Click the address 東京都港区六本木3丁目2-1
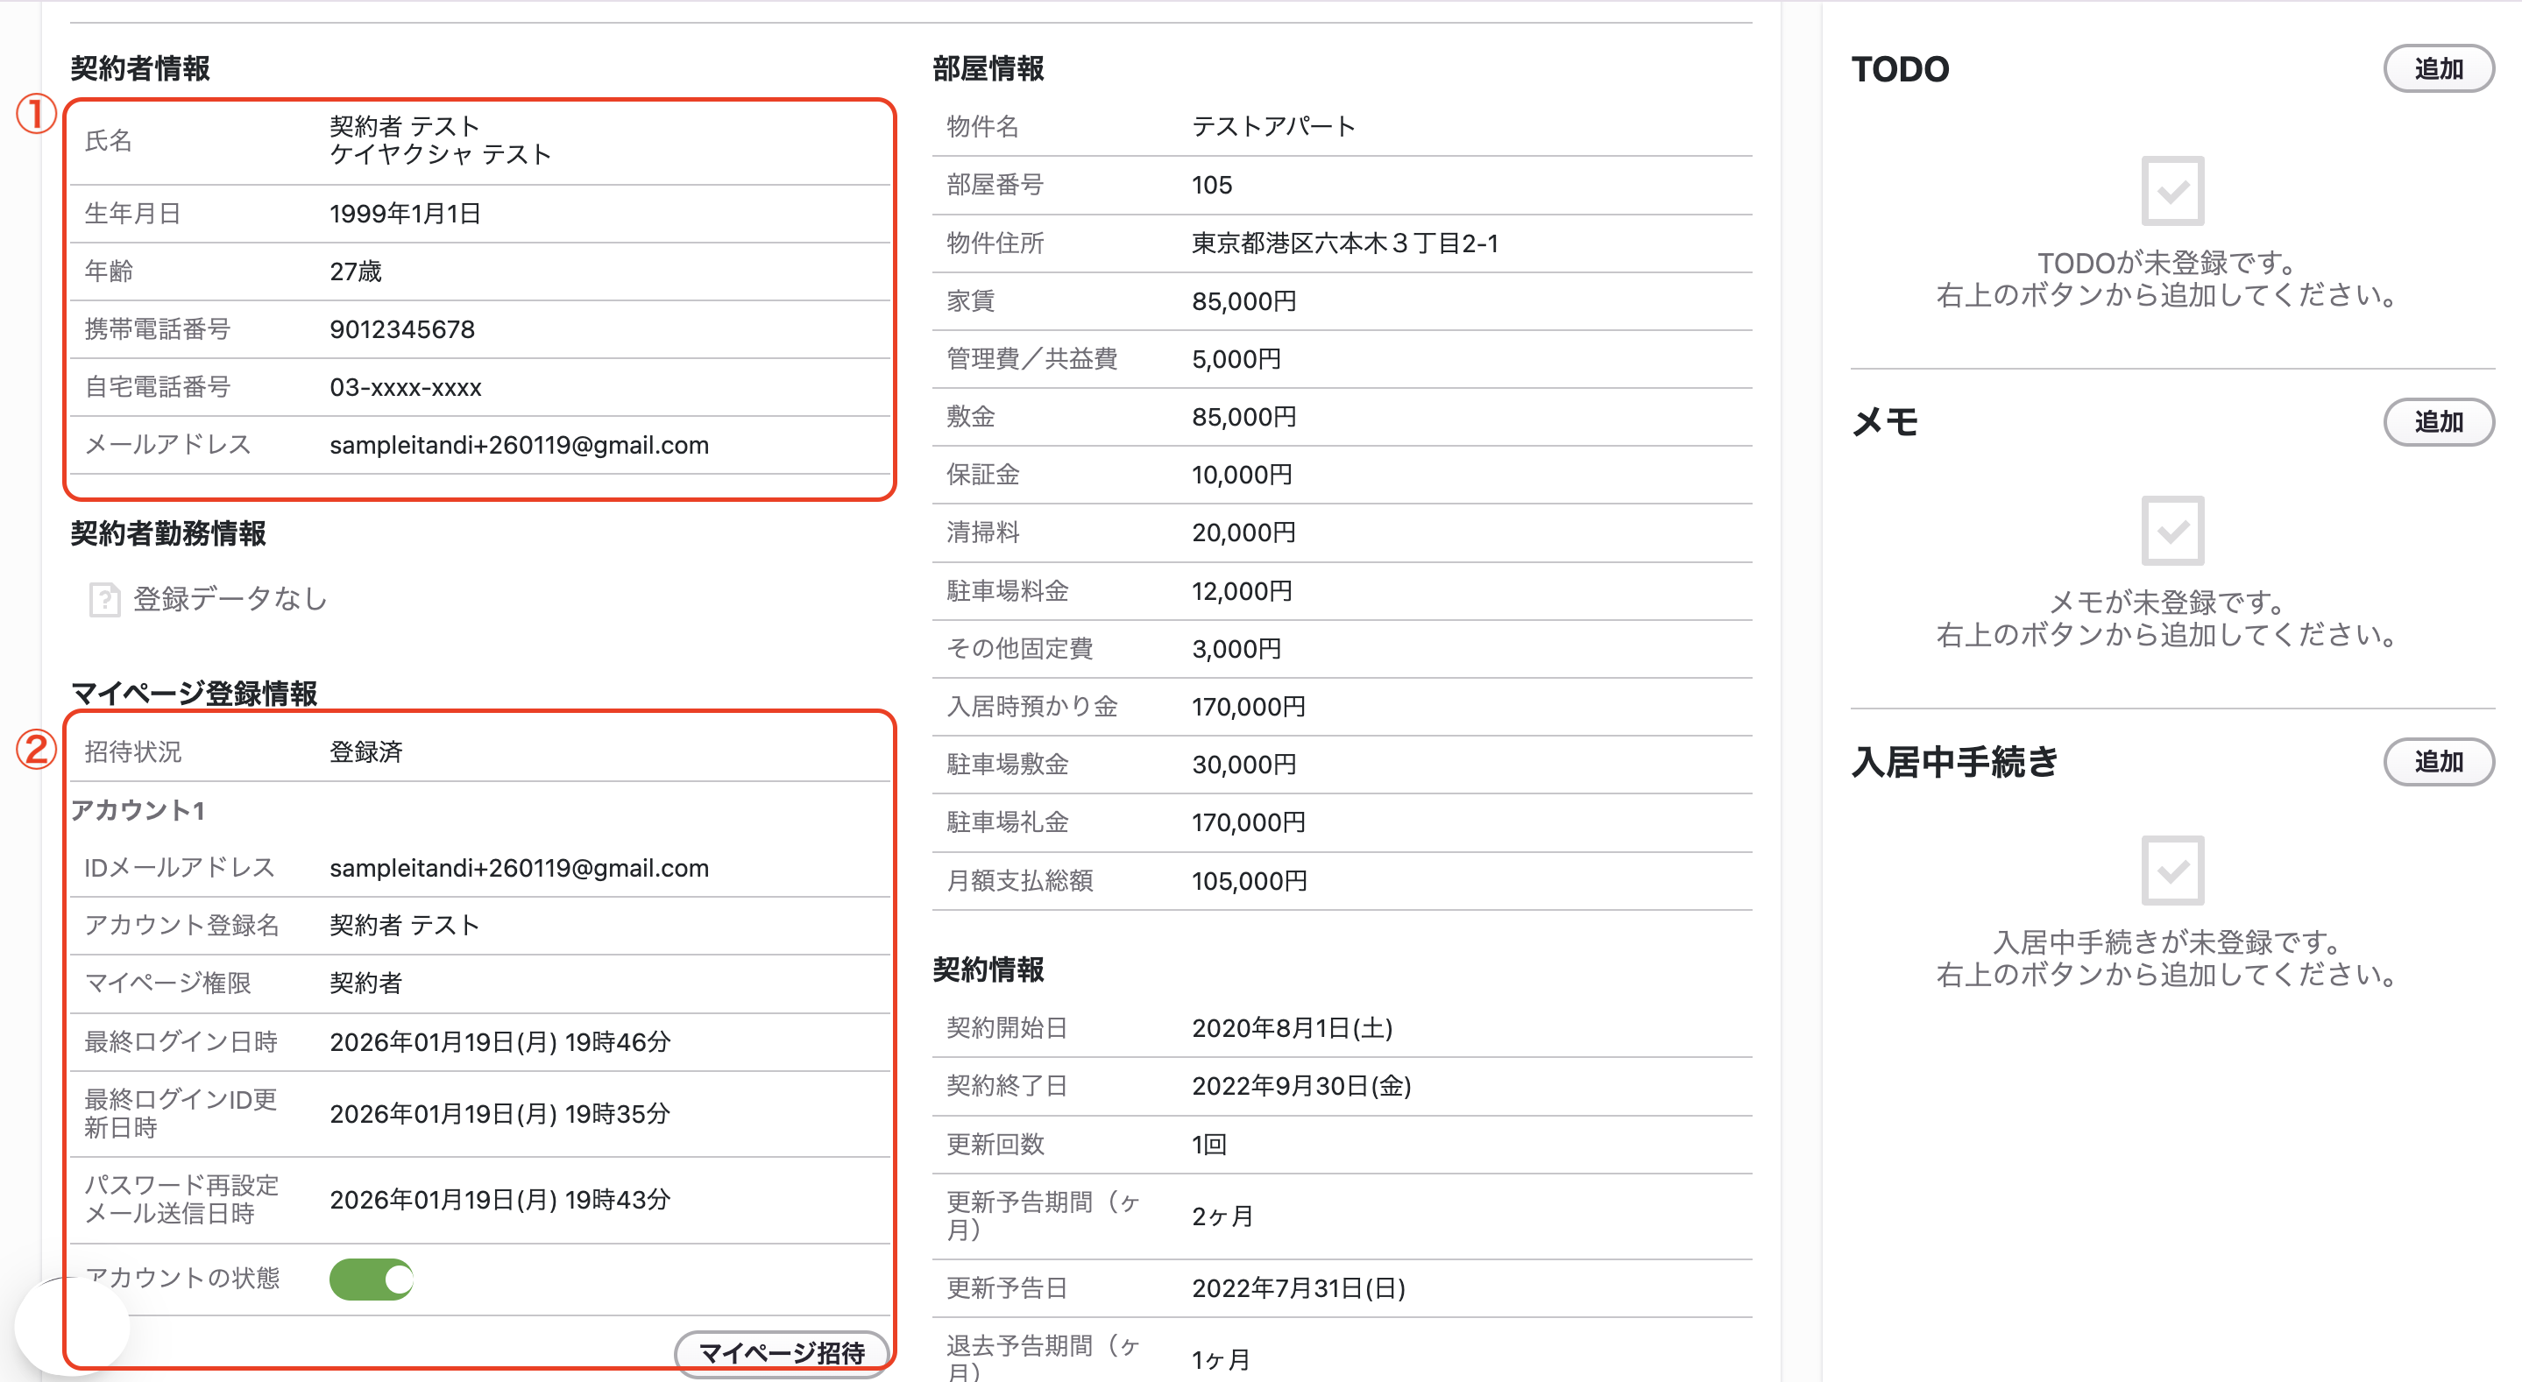This screenshot has height=1382, width=2522. click(1345, 243)
